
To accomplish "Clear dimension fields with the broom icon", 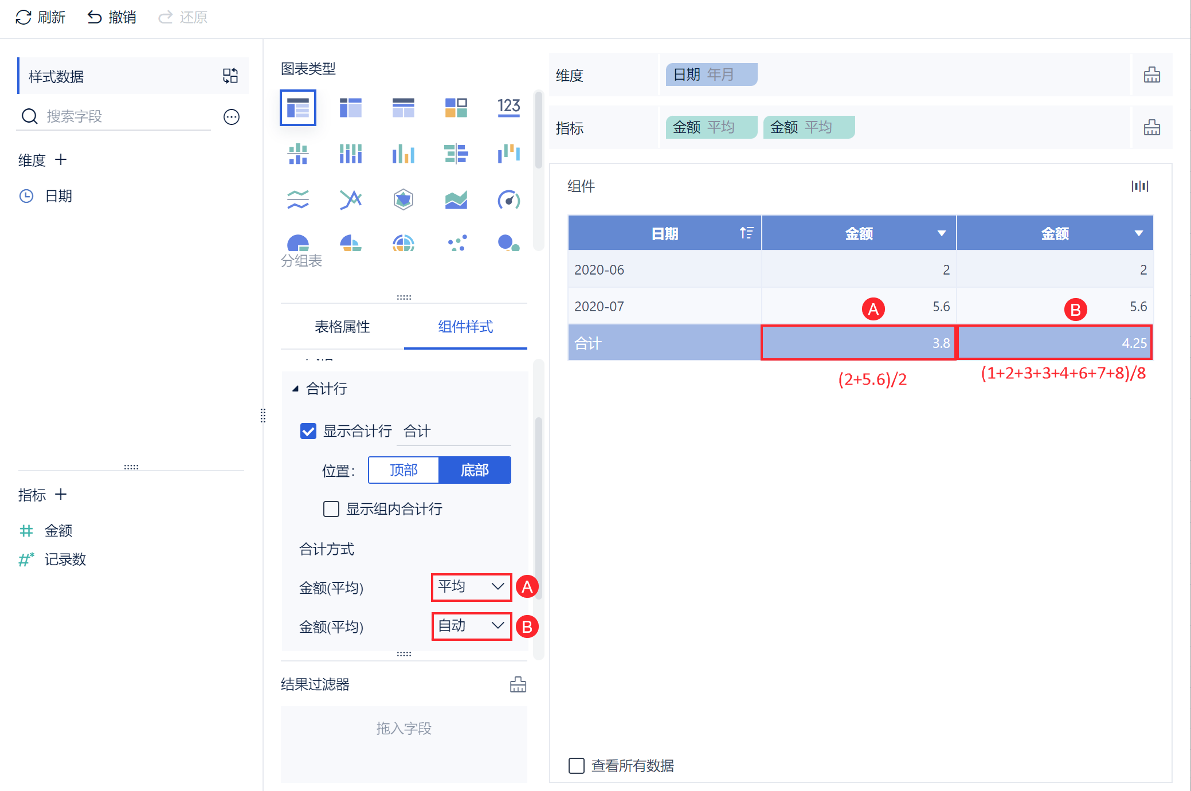I will (1151, 75).
